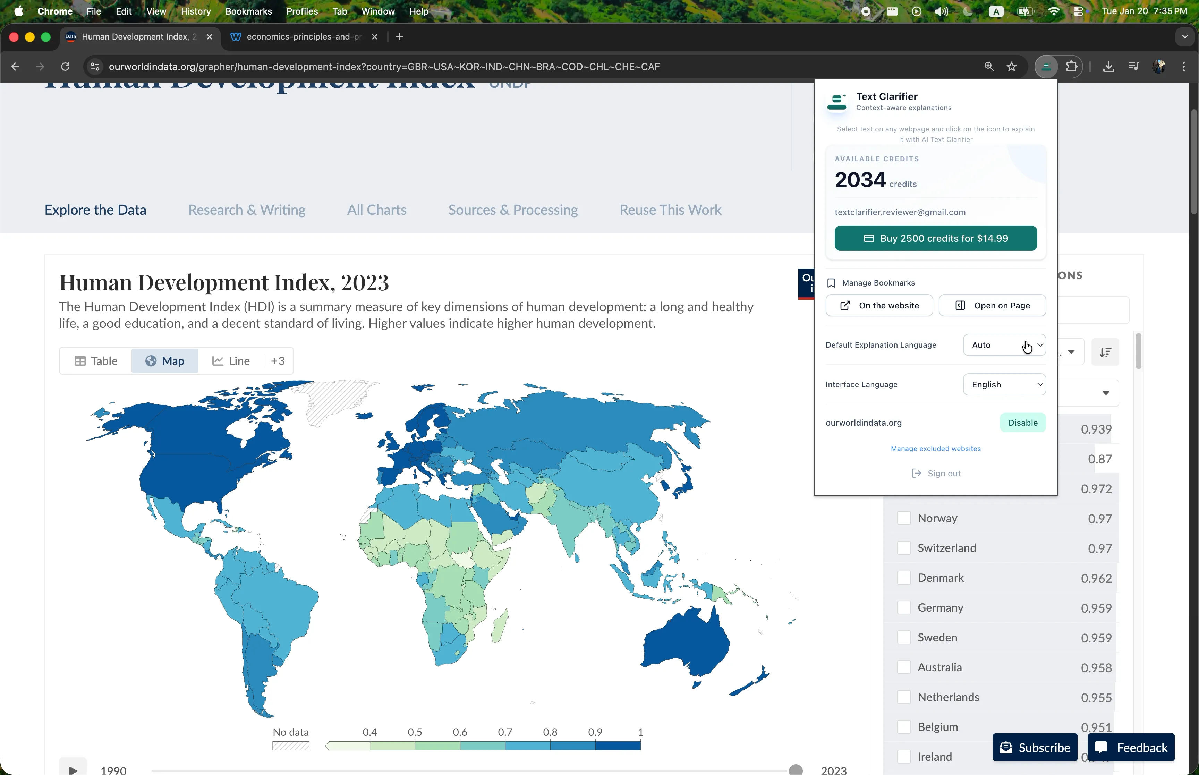Click the 2023 timeline slider handle
The height and width of the screenshot is (775, 1199).
click(796, 769)
